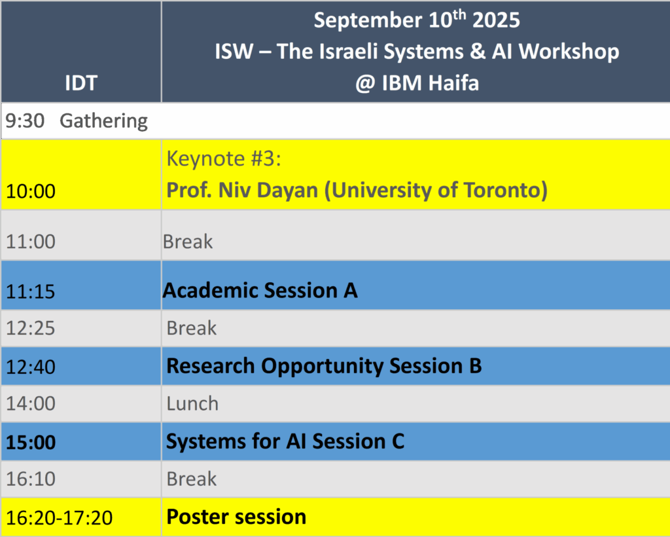Click the 10:00 time cell
670x537 pixels.
81,175
